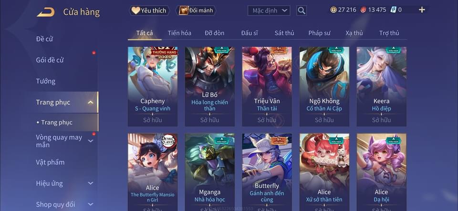458x211 pixels.
Task: Switch to the Pháp sư tab
Action: coord(319,33)
